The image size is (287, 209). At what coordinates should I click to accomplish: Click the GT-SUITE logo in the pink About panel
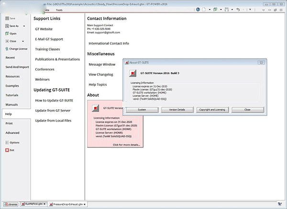tap(95, 108)
